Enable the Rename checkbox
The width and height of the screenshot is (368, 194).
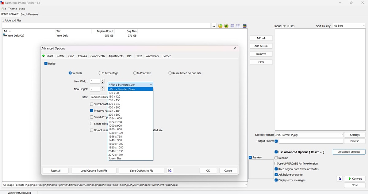(276, 158)
